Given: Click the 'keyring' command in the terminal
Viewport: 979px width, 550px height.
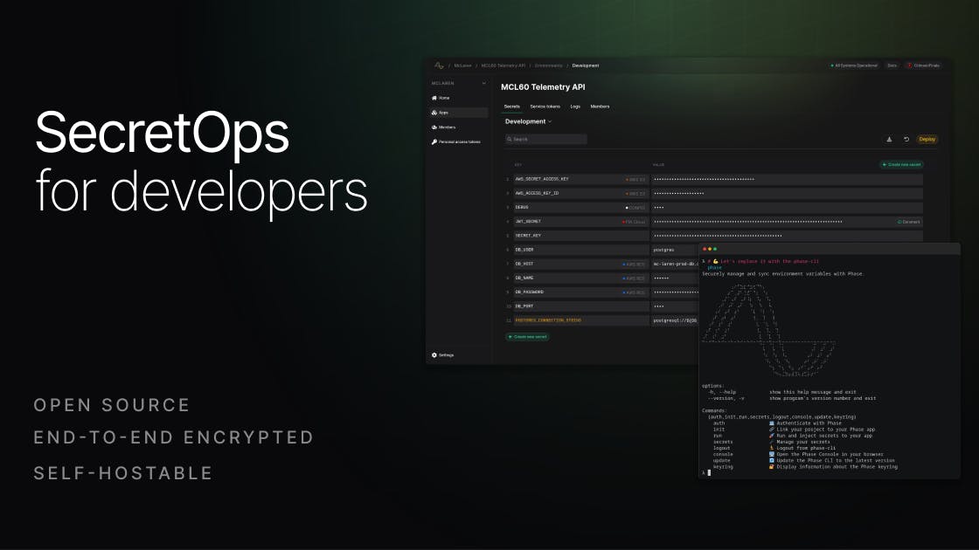Looking at the screenshot, I should [723, 467].
